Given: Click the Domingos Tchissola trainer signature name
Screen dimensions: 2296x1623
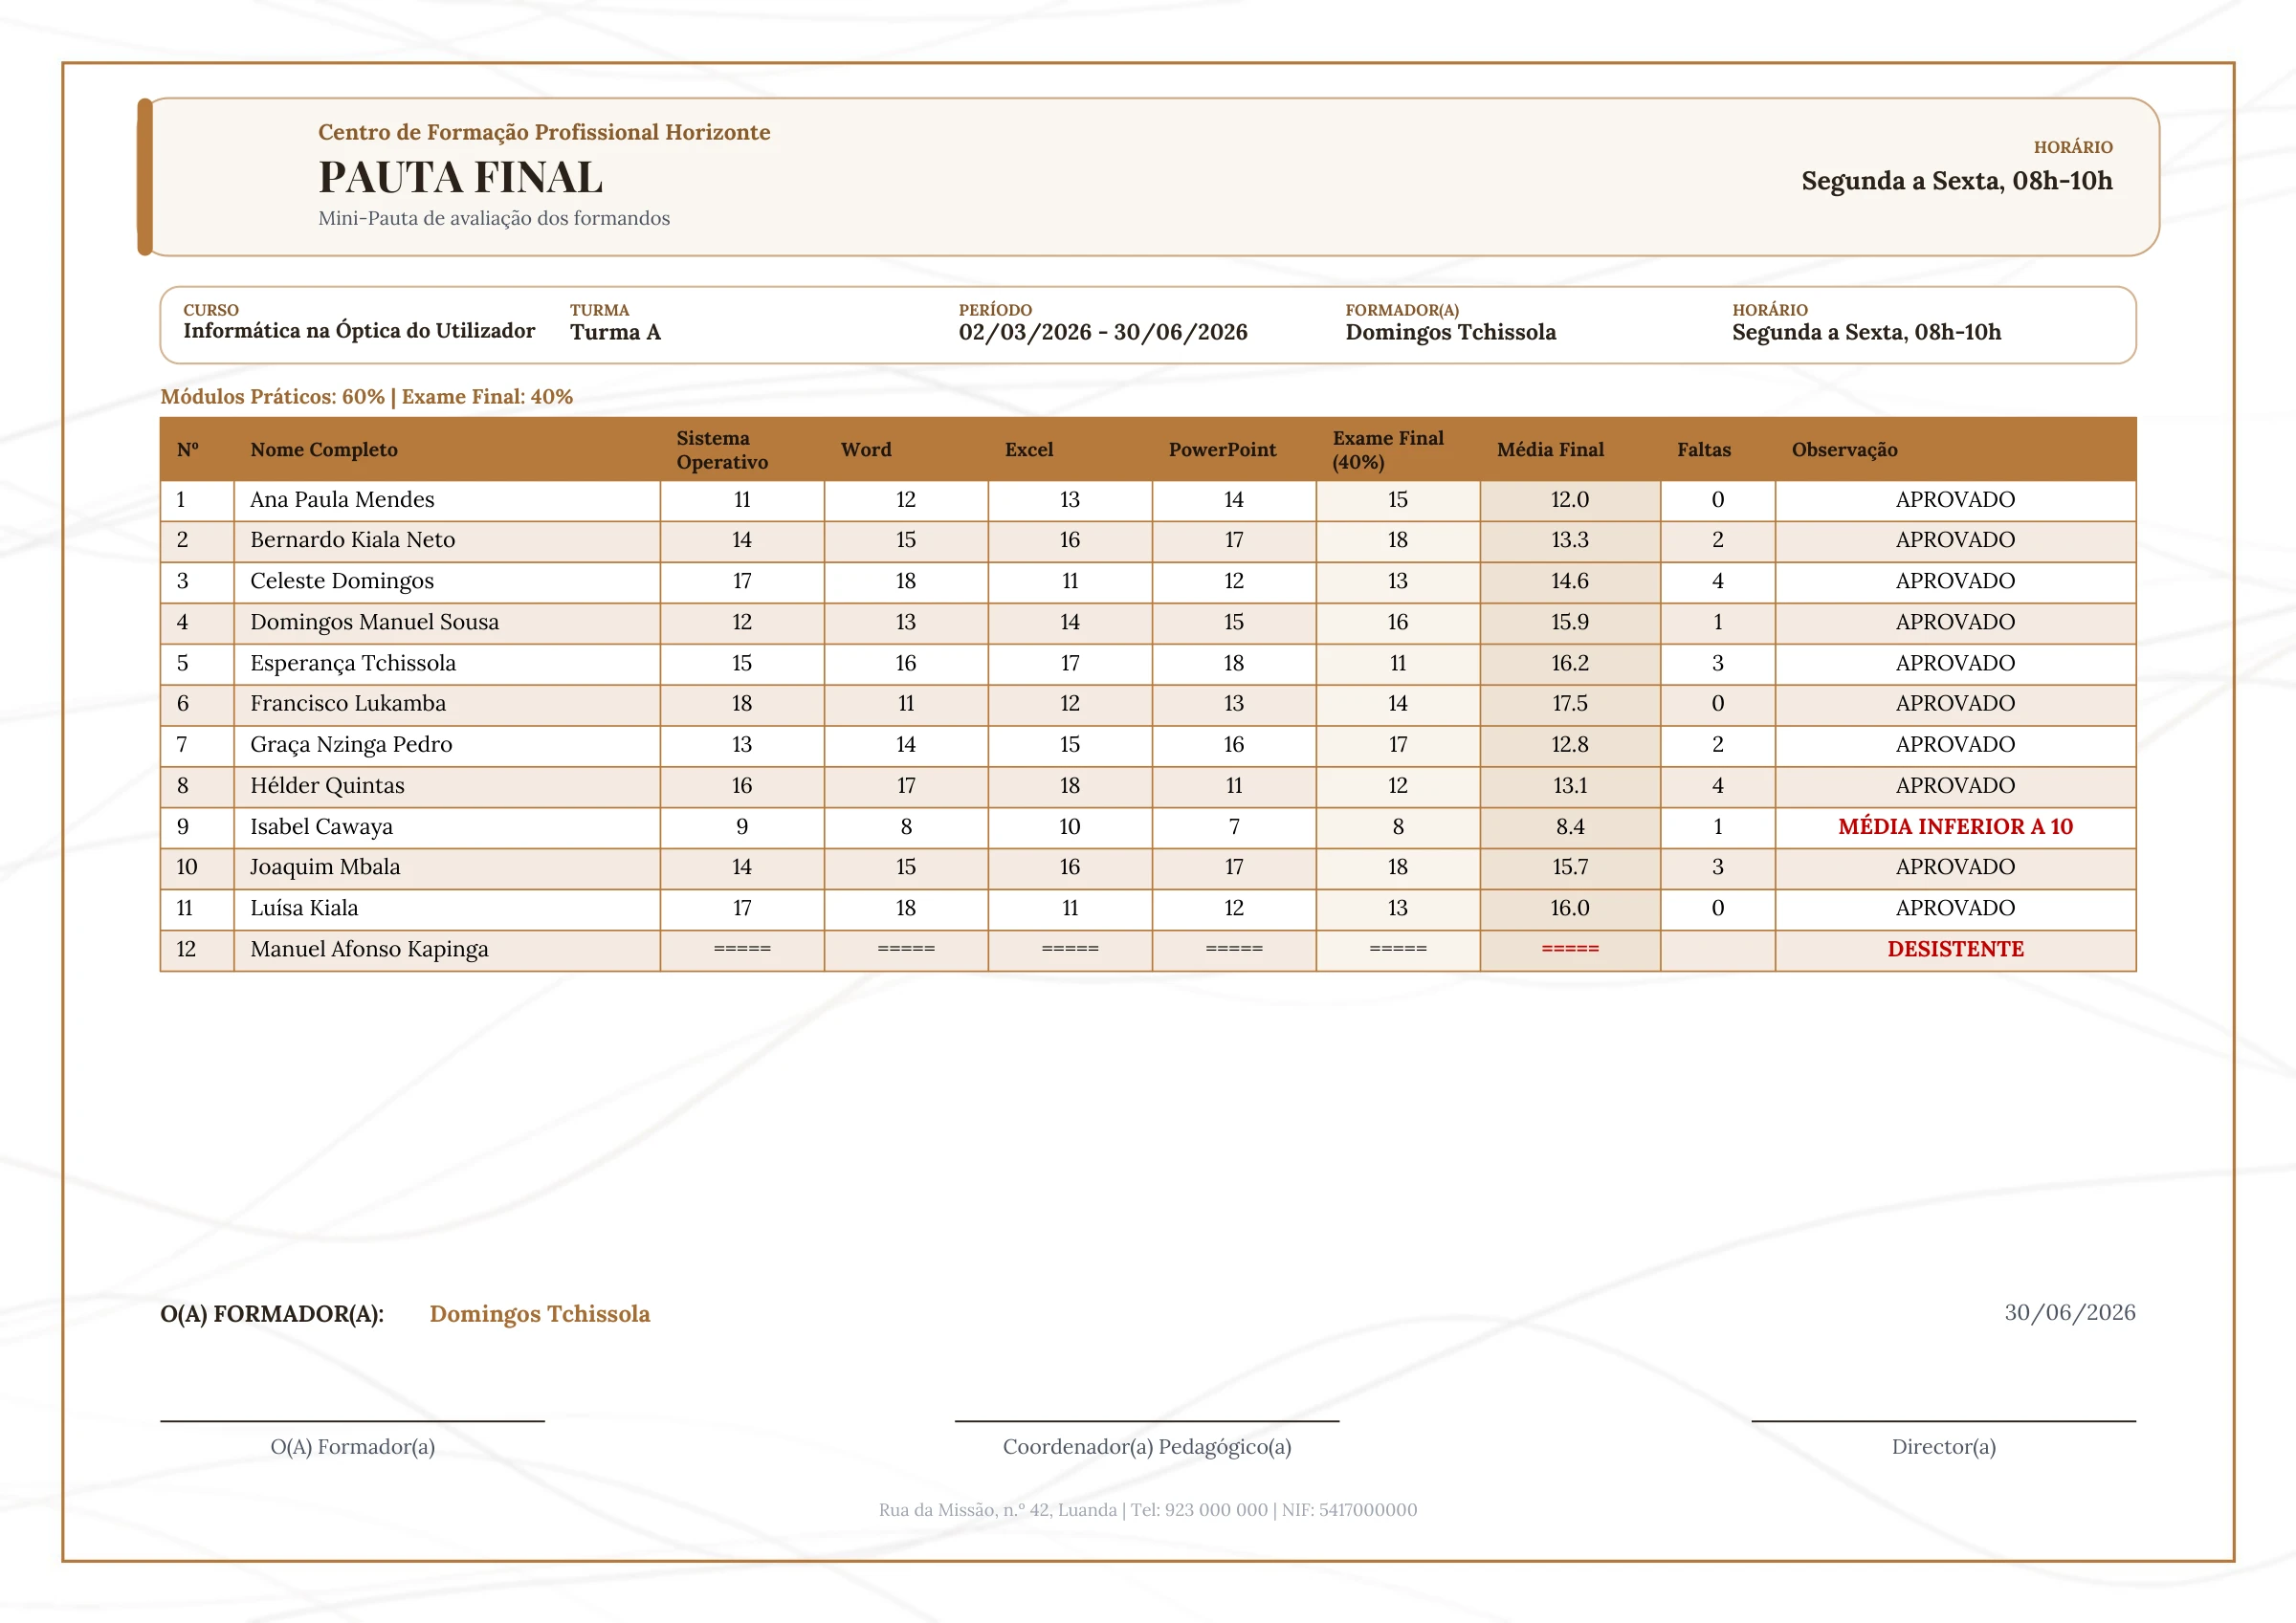Looking at the screenshot, I should [540, 1314].
